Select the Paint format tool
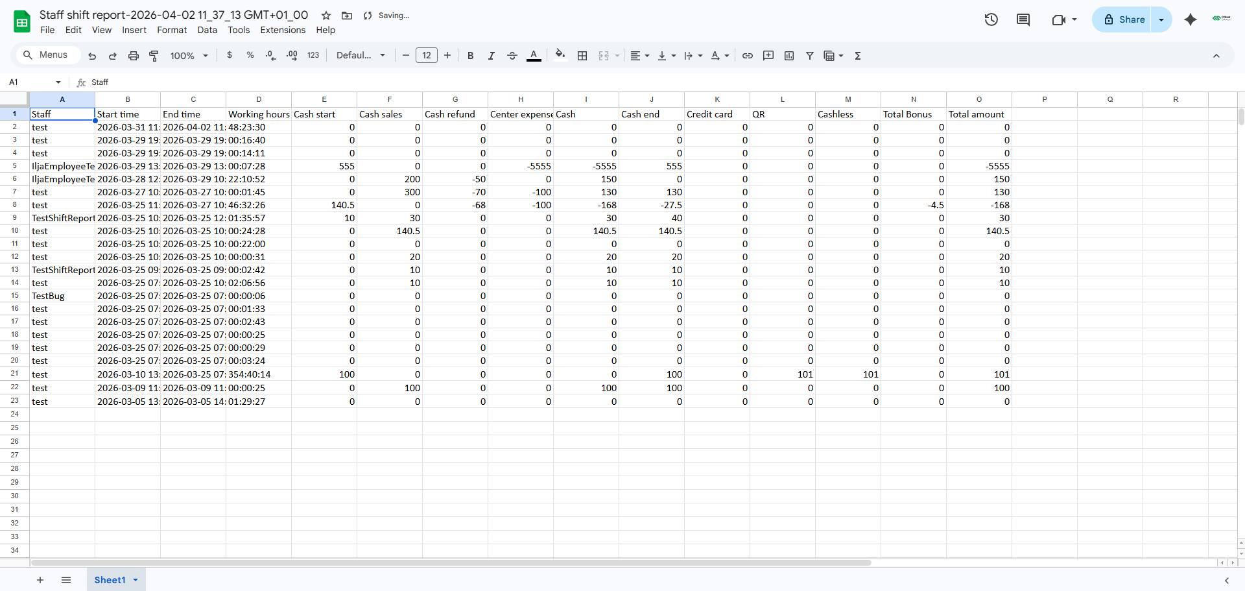1245x591 pixels. pyautogui.click(x=154, y=56)
